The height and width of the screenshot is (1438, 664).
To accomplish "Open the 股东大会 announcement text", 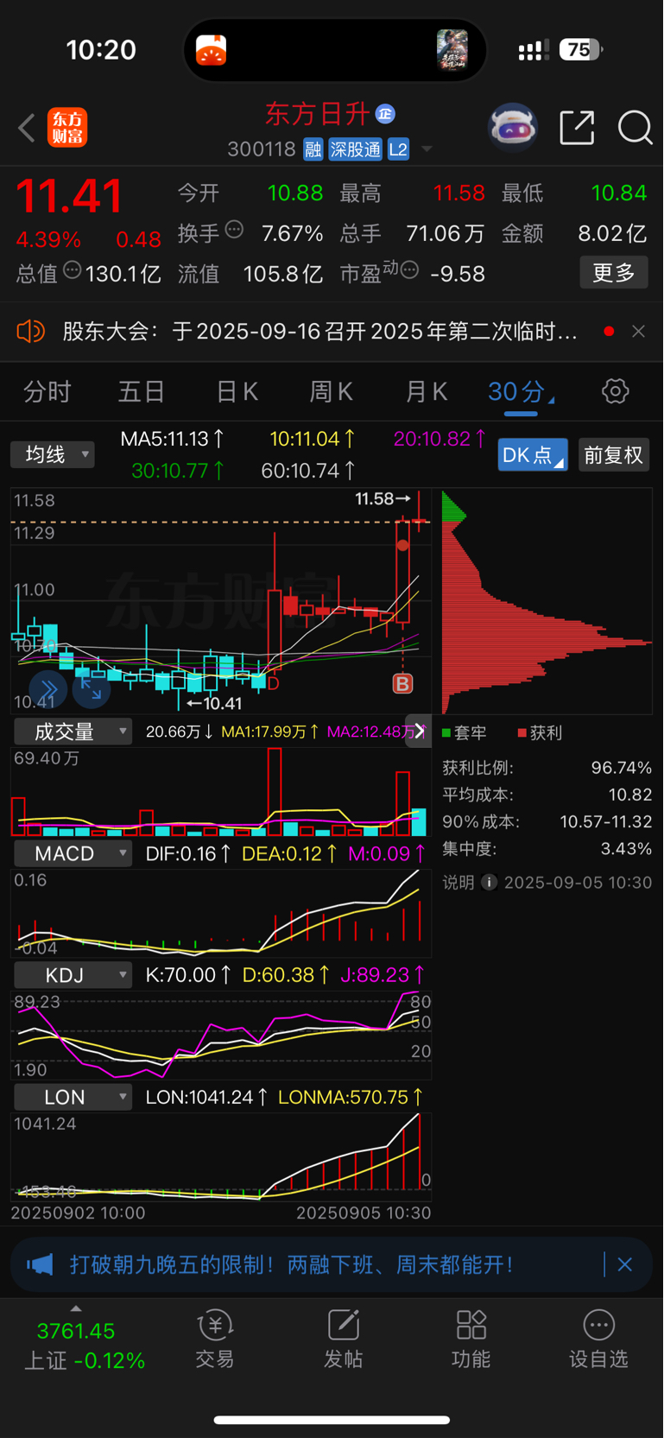I will 319,332.
